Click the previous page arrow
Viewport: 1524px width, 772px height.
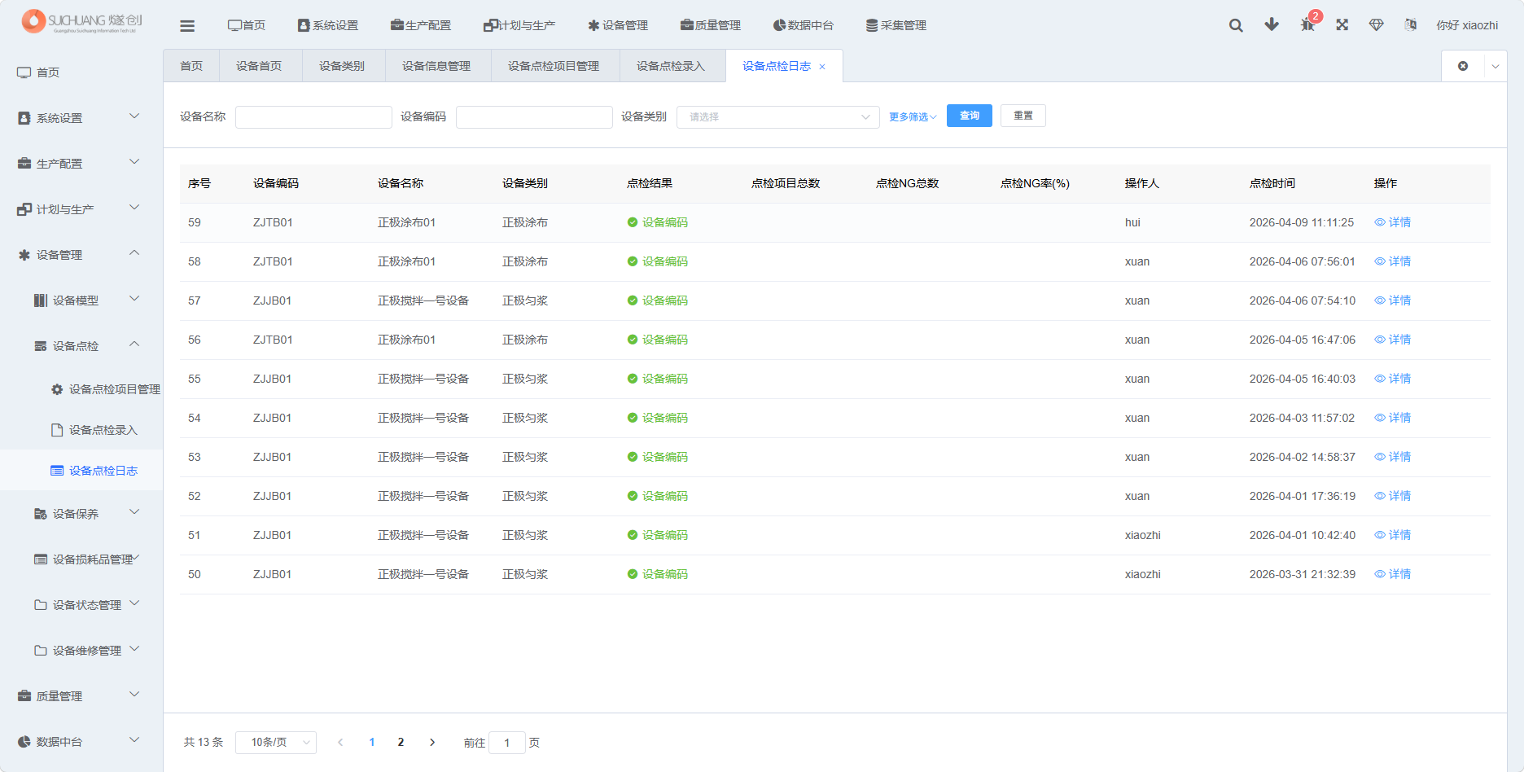tap(340, 743)
